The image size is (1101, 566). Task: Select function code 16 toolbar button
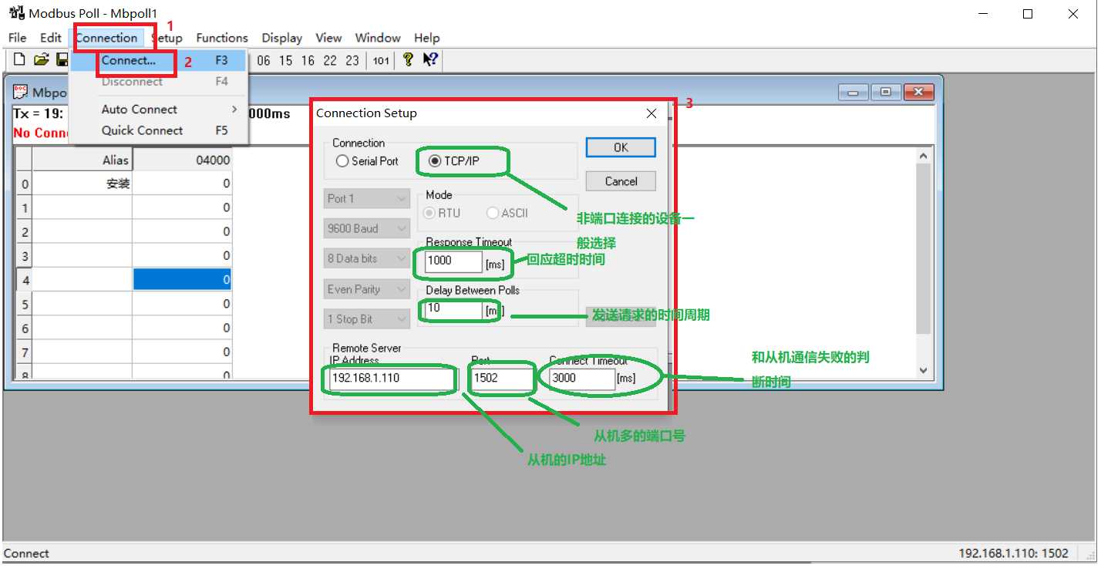point(308,60)
